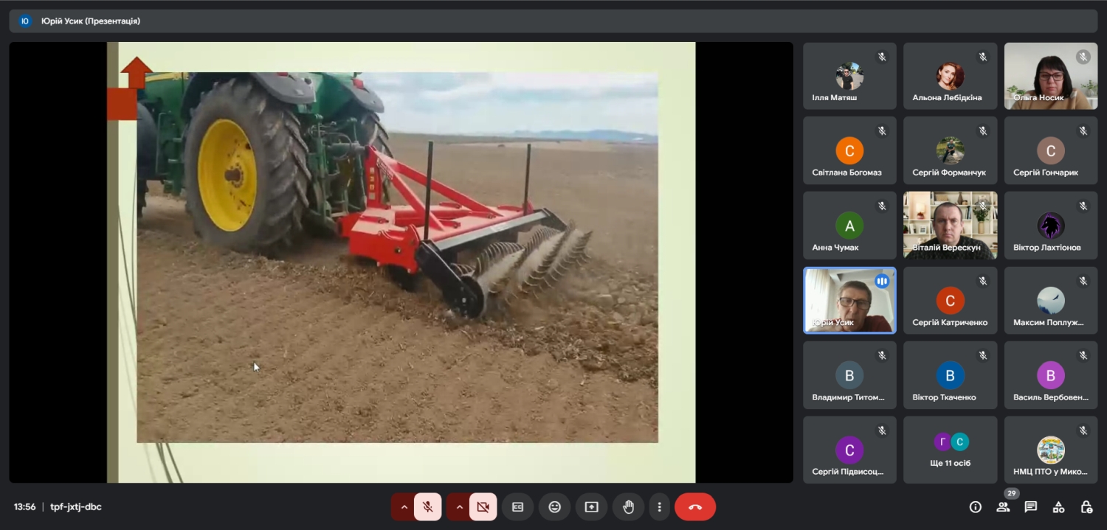
Task: Select Сергій Гончарик participant tile
Action: click(x=1051, y=151)
